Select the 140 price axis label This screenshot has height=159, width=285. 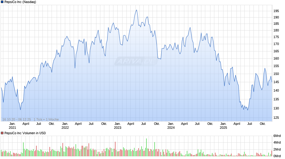(x=276, y=90)
